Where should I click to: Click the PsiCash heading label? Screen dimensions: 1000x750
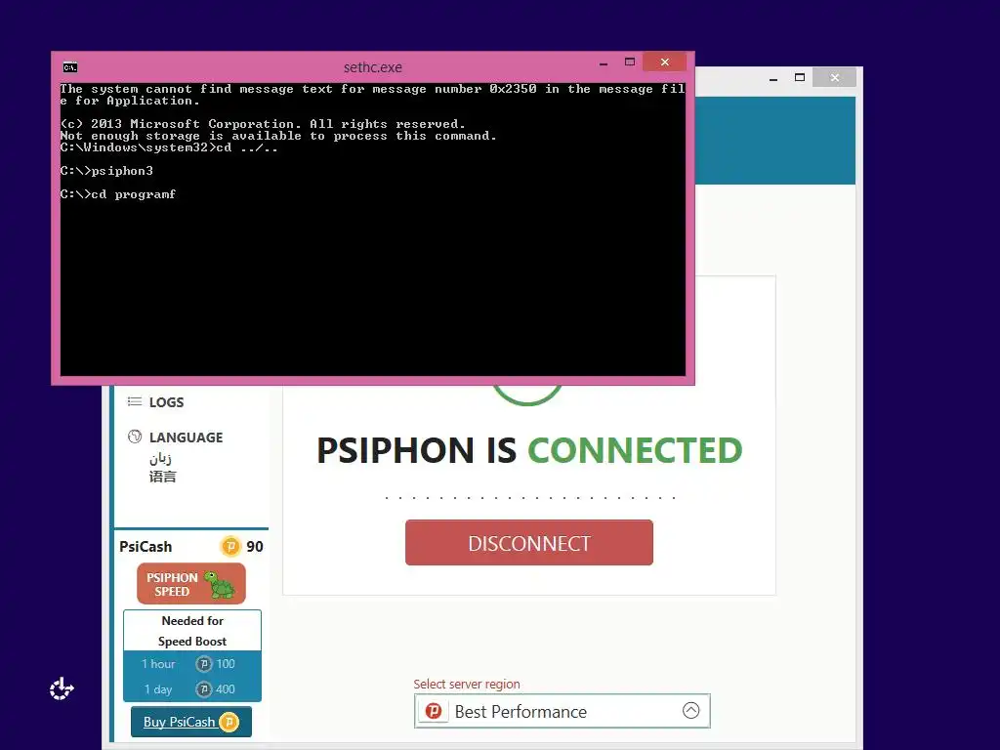146,547
